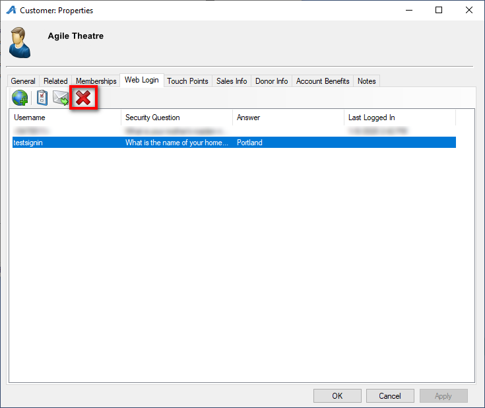Select the Touch Points tab
The image size is (485, 408).
[187, 81]
